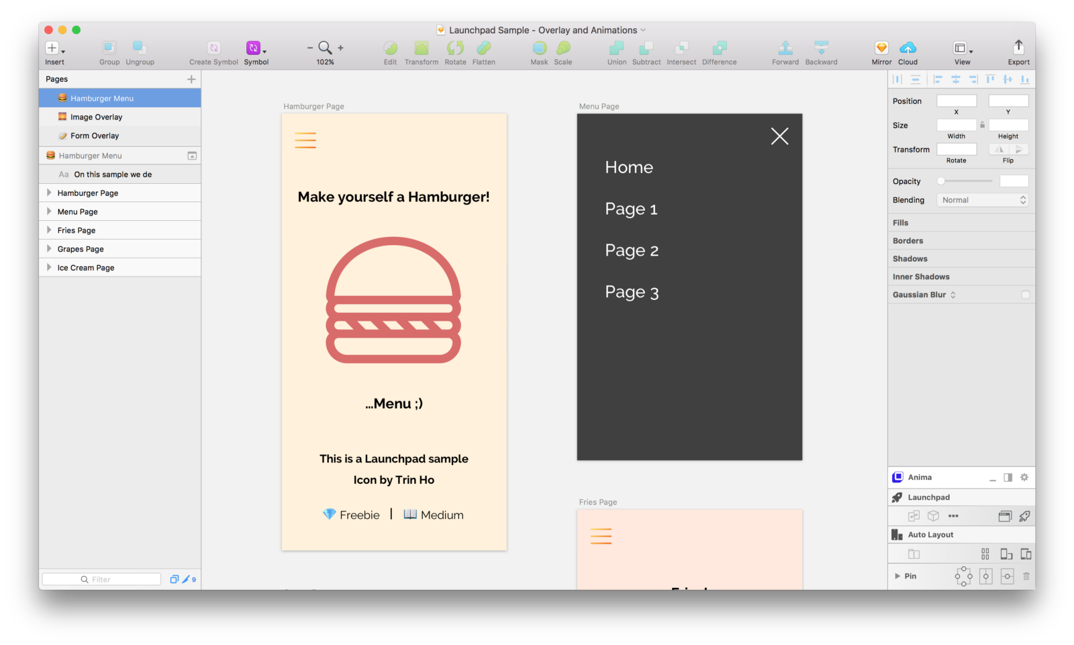Click the magnifier zoom icon

[325, 48]
